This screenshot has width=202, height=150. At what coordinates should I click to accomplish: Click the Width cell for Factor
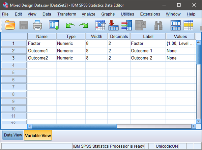point(97,43)
